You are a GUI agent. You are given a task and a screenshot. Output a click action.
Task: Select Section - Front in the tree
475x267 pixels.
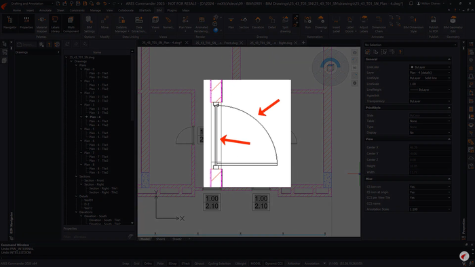94,180
